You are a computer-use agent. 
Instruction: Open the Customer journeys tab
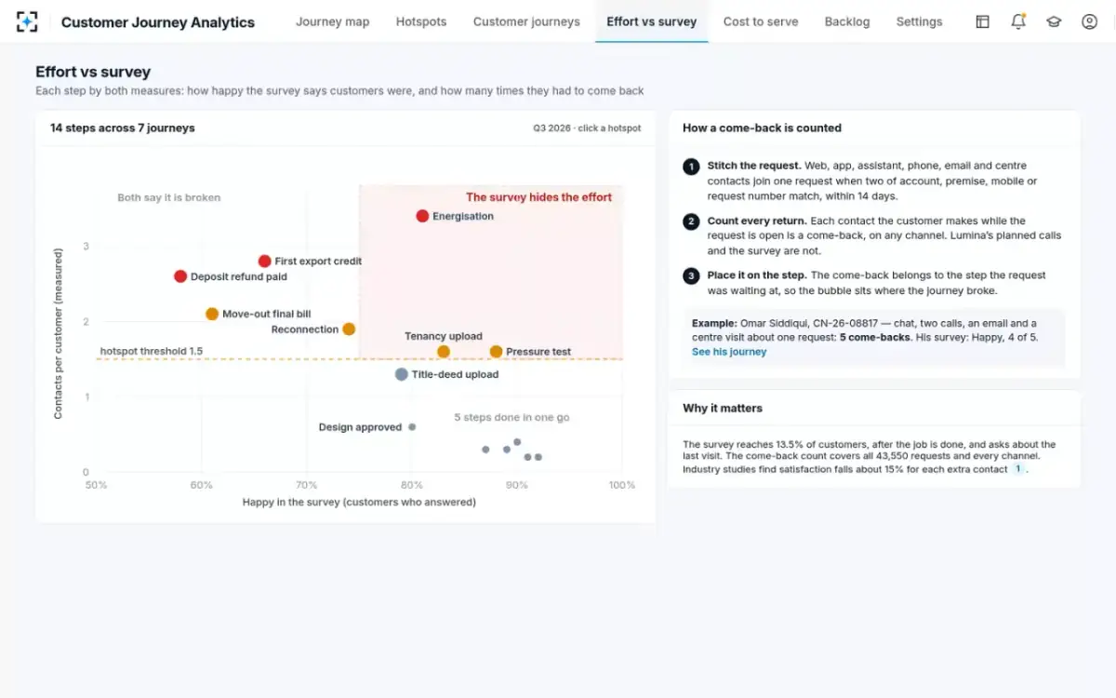(526, 21)
